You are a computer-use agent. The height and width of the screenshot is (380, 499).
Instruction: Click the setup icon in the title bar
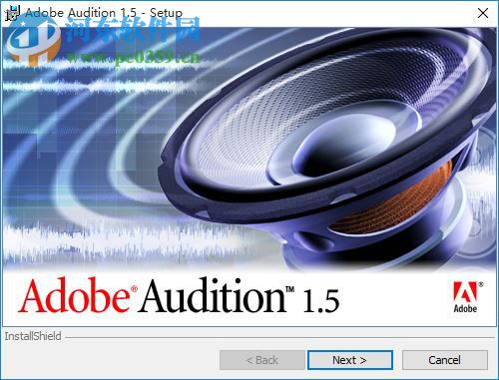[x=12, y=13]
